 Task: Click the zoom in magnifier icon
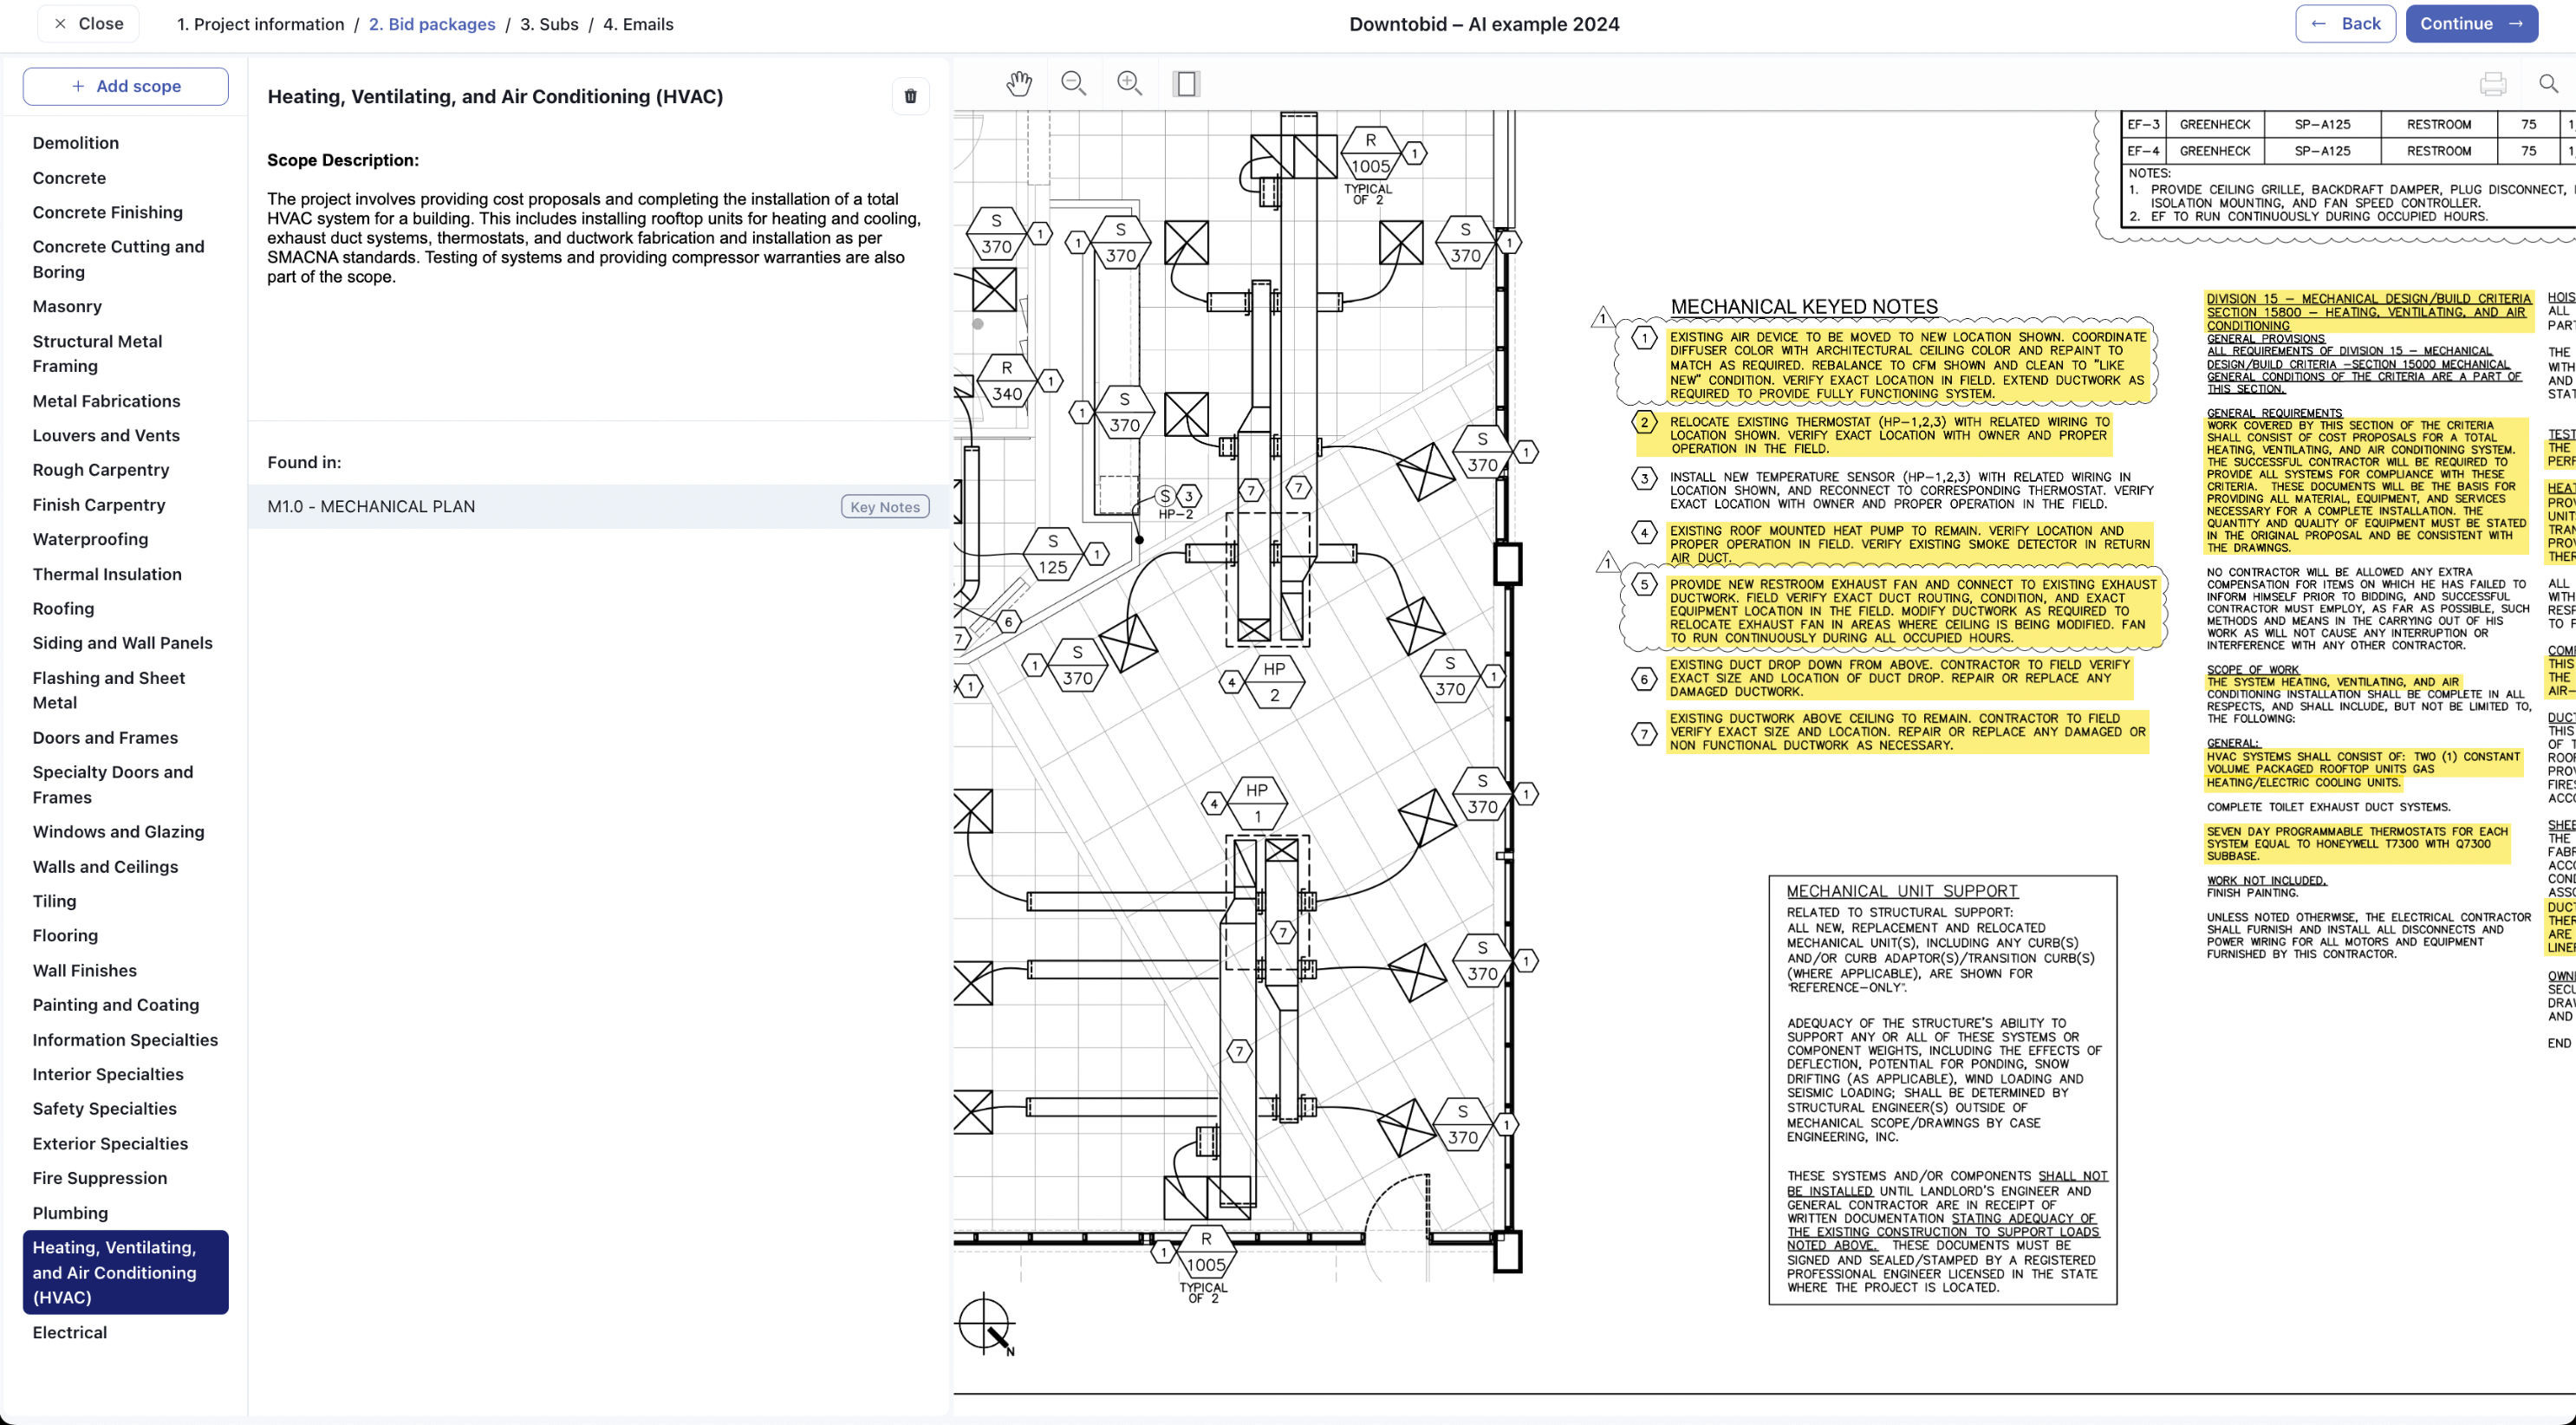tap(1130, 84)
